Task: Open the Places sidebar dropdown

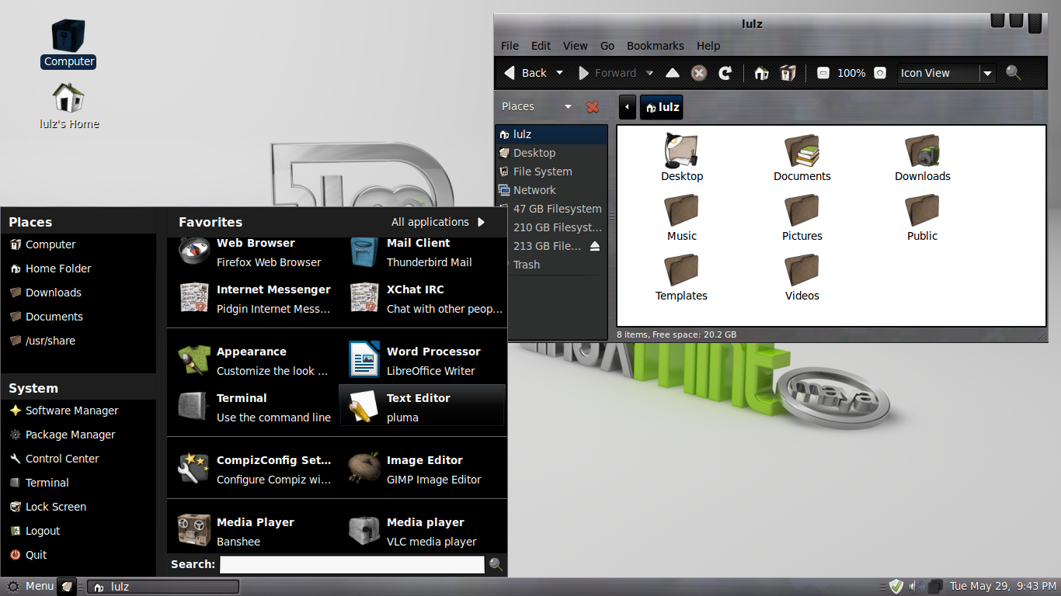Action: (x=567, y=106)
